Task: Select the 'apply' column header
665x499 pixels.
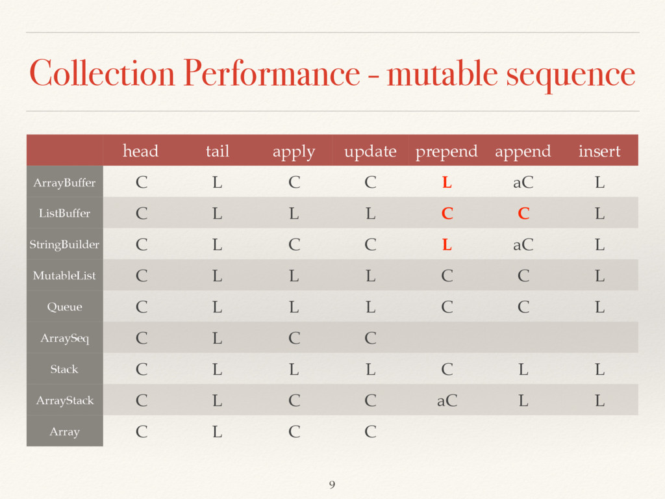Action: tap(294, 152)
